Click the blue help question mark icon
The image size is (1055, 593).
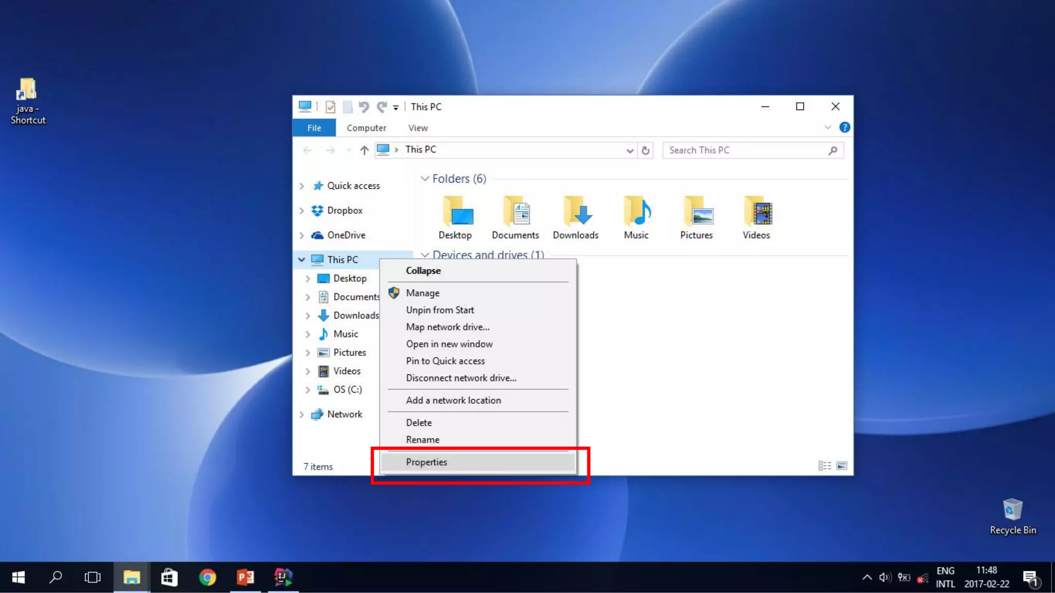[x=844, y=127]
